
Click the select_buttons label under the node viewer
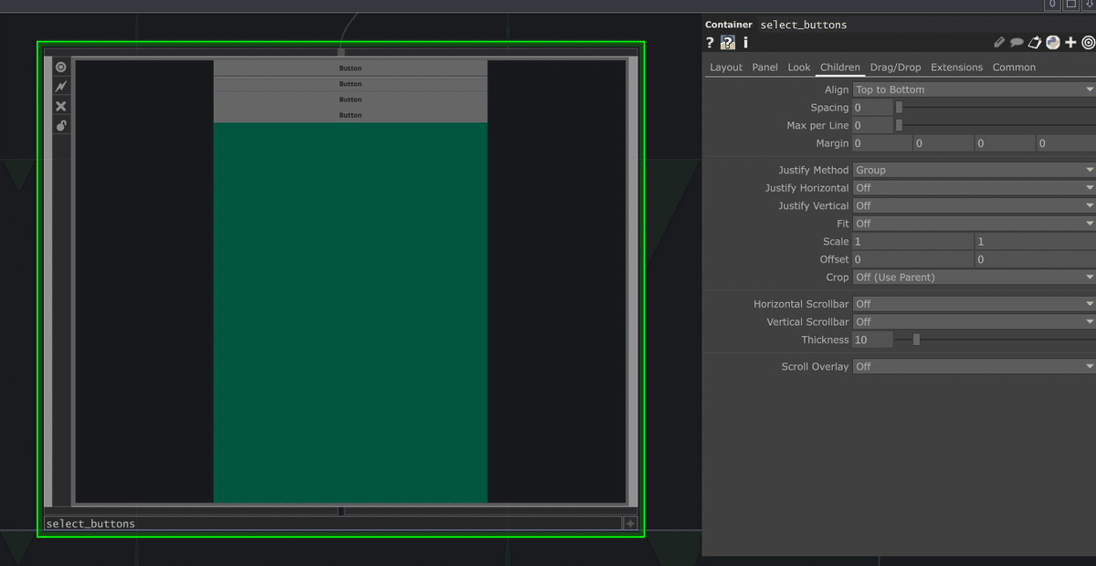pos(90,524)
